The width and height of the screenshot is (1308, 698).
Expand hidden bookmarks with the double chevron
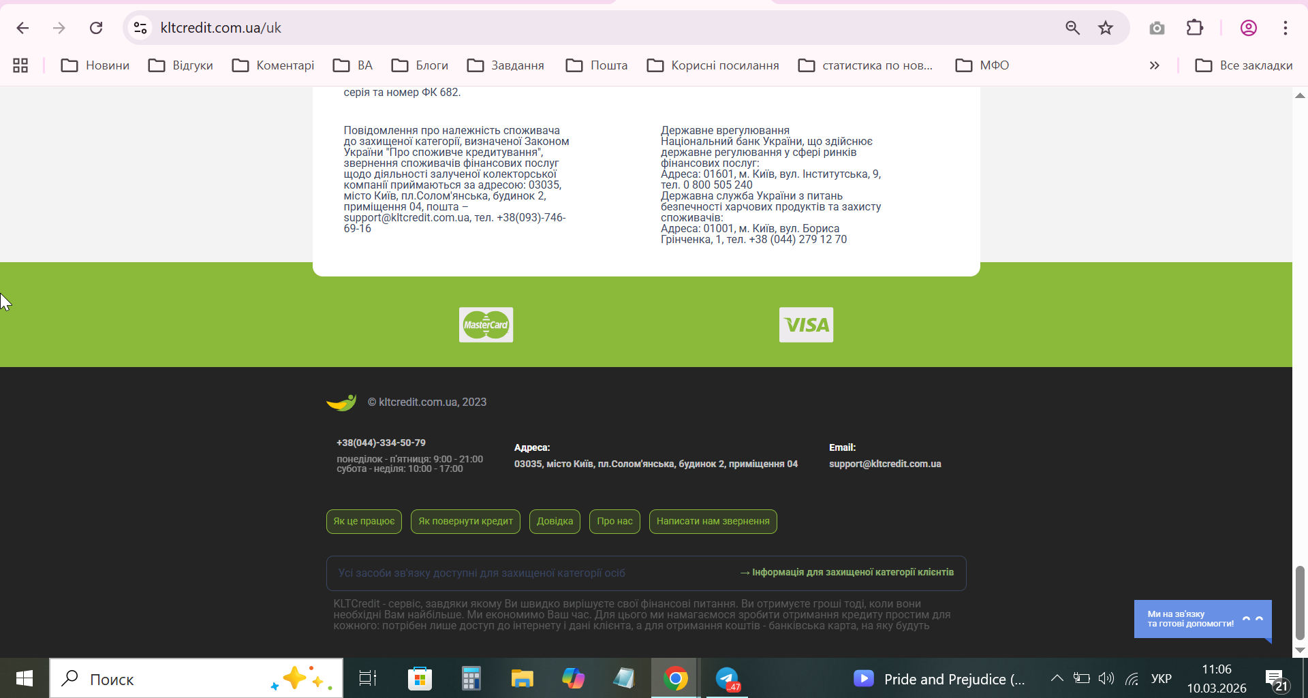click(x=1154, y=65)
